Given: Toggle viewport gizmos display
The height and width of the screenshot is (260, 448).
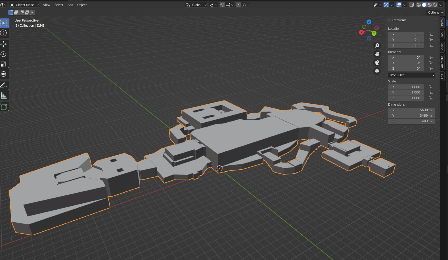Looking at the screenshot, I should pyautogui.click(x=386, y=5).
